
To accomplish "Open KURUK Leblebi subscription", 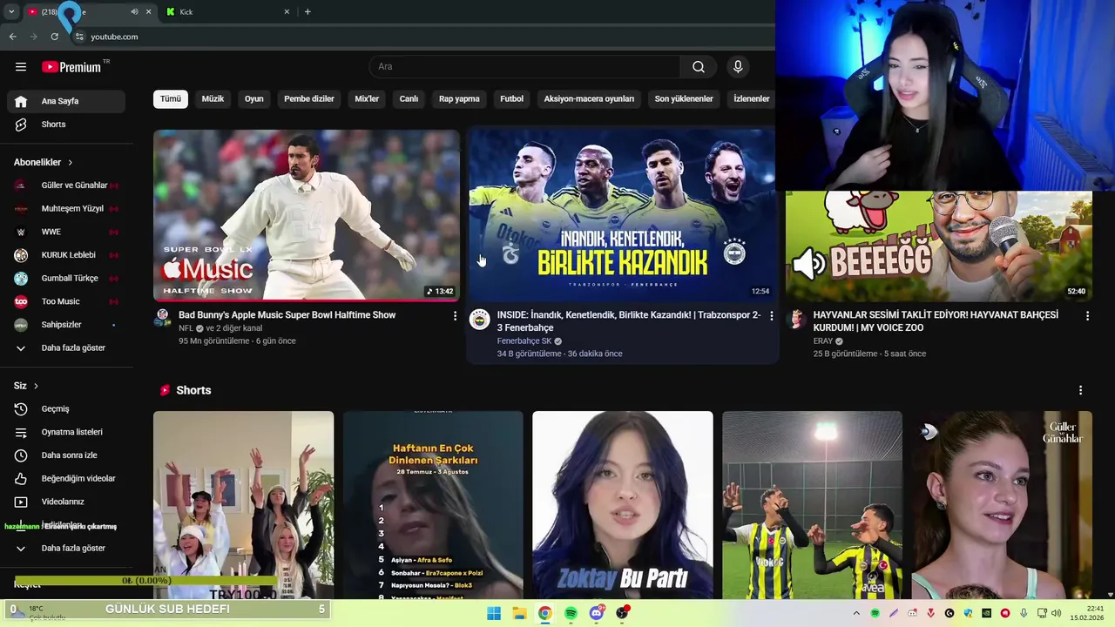I will point(66,255).
